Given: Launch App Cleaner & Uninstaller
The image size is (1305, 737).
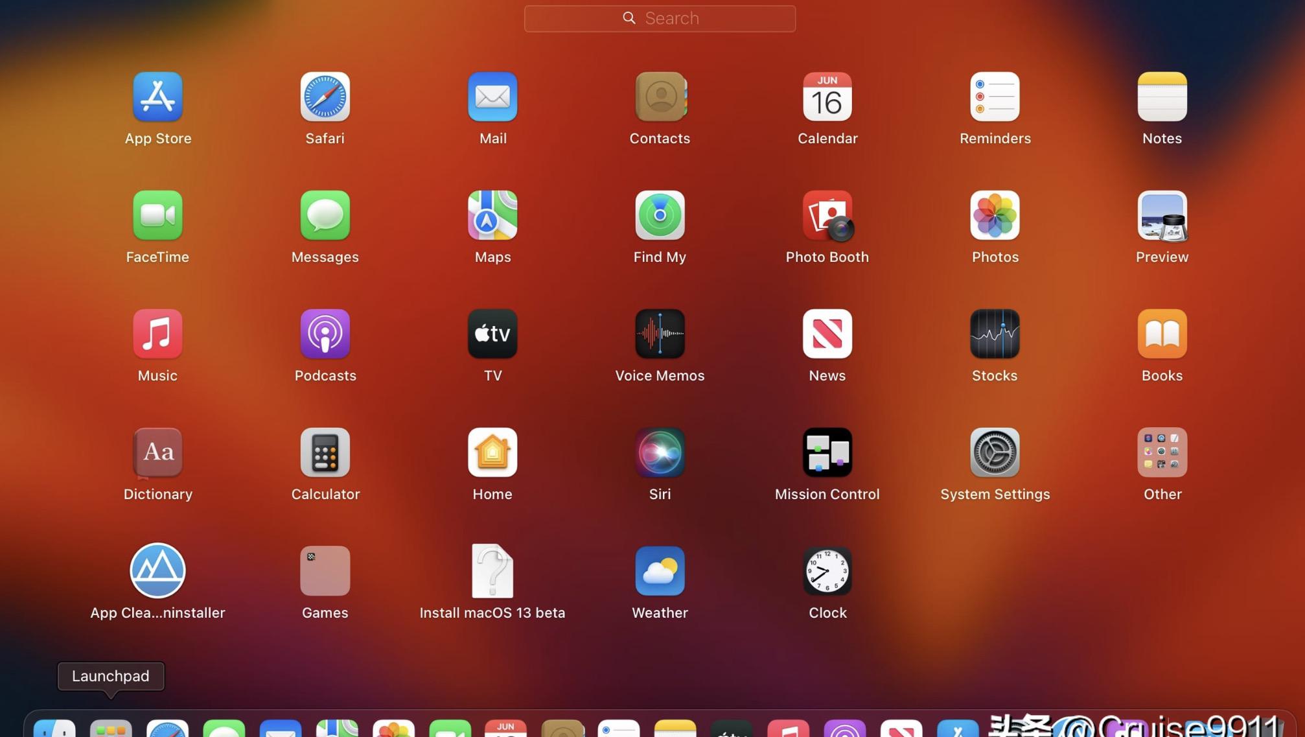Looking at the screenshot, I should pyautogui.click(x=157, y=571).
